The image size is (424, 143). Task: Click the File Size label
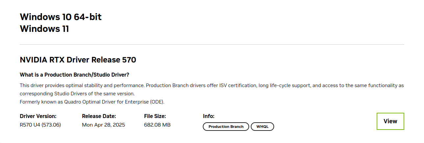coord(155,116)
